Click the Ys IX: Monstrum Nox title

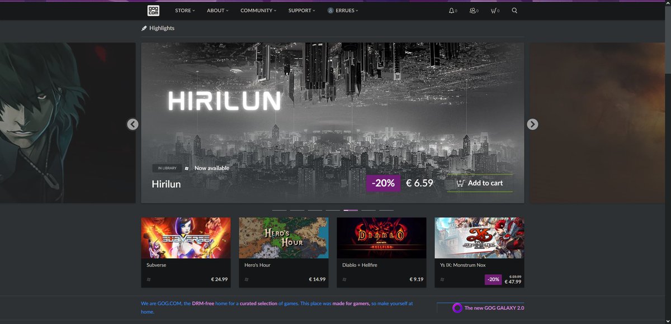462,265
